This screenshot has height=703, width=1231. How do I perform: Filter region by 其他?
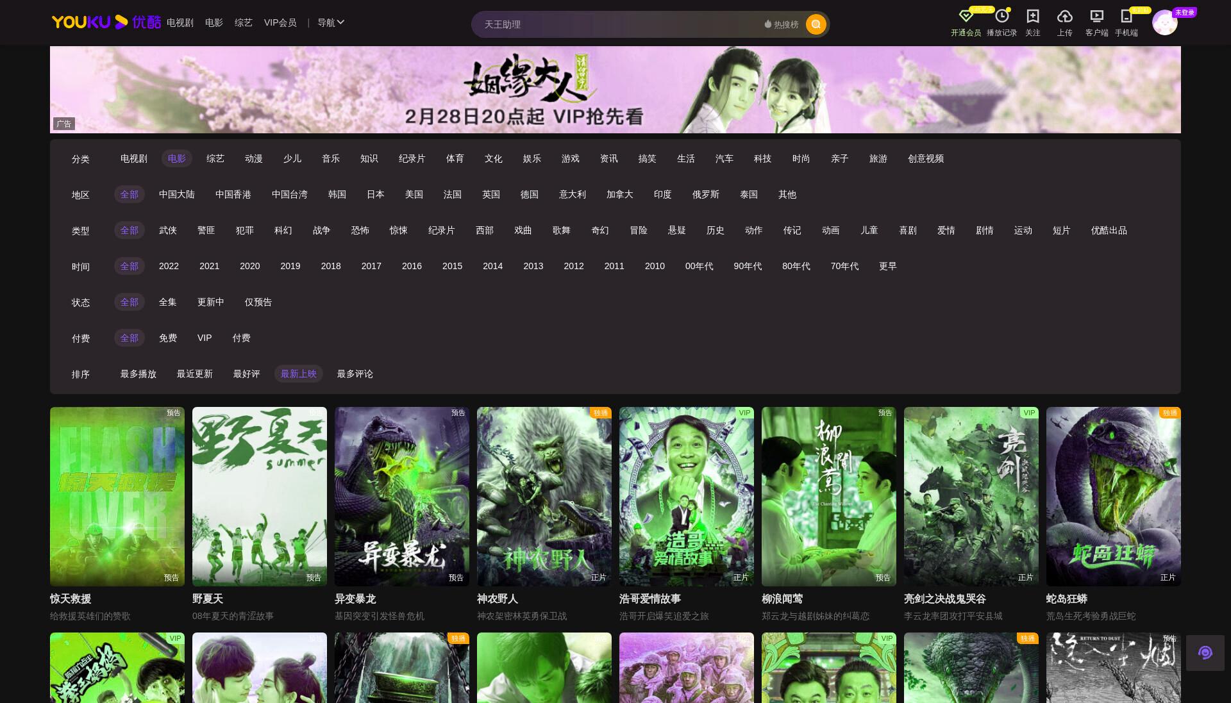coord(787,194)
